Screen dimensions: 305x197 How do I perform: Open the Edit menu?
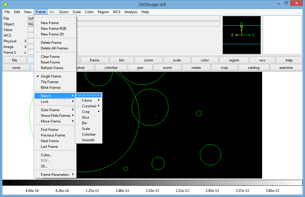(x=17, y=12)
